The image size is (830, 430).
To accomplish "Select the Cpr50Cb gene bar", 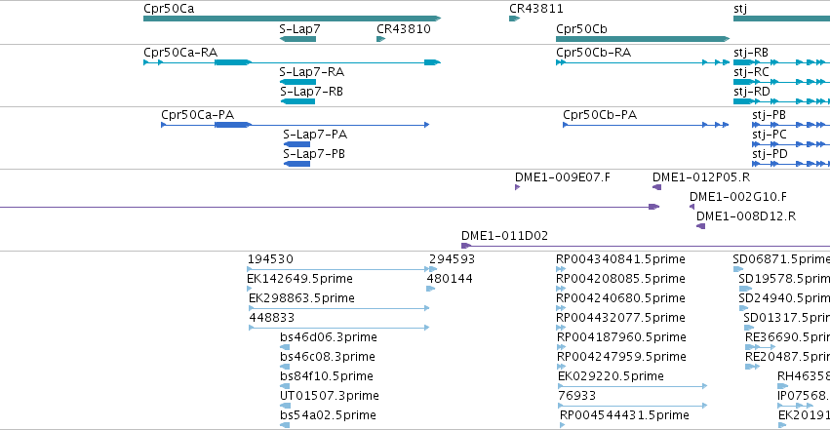I will coord(643,39).
